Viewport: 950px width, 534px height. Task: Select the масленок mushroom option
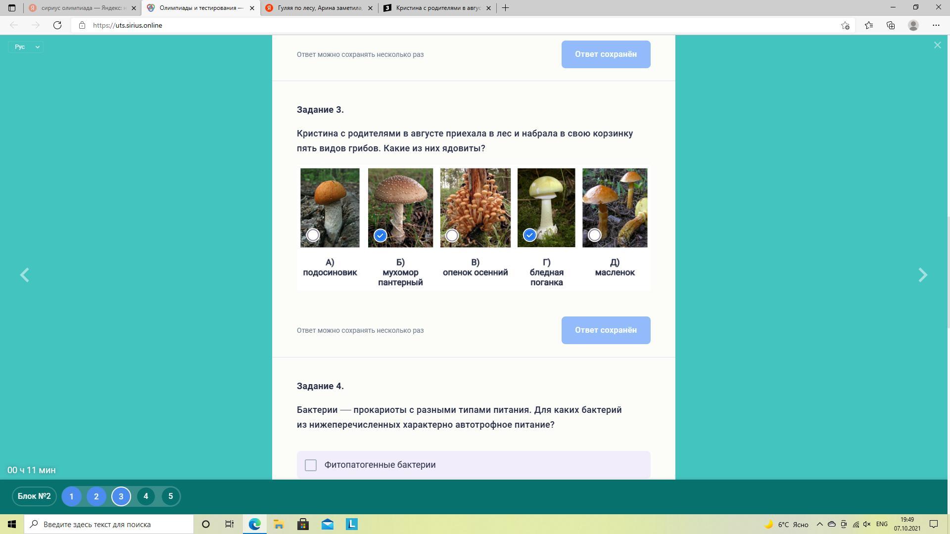pyautogui.click(x=595, y=235)
